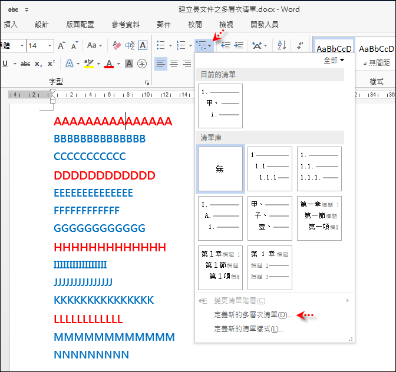This screenshot has height=372, width=396.
Task: Select the 無 list option
Action: (x=220, y=169)
